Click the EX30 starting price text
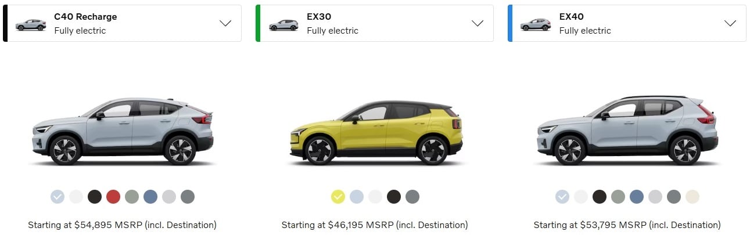This screenshot has width=750, height=235. (375, 225)
